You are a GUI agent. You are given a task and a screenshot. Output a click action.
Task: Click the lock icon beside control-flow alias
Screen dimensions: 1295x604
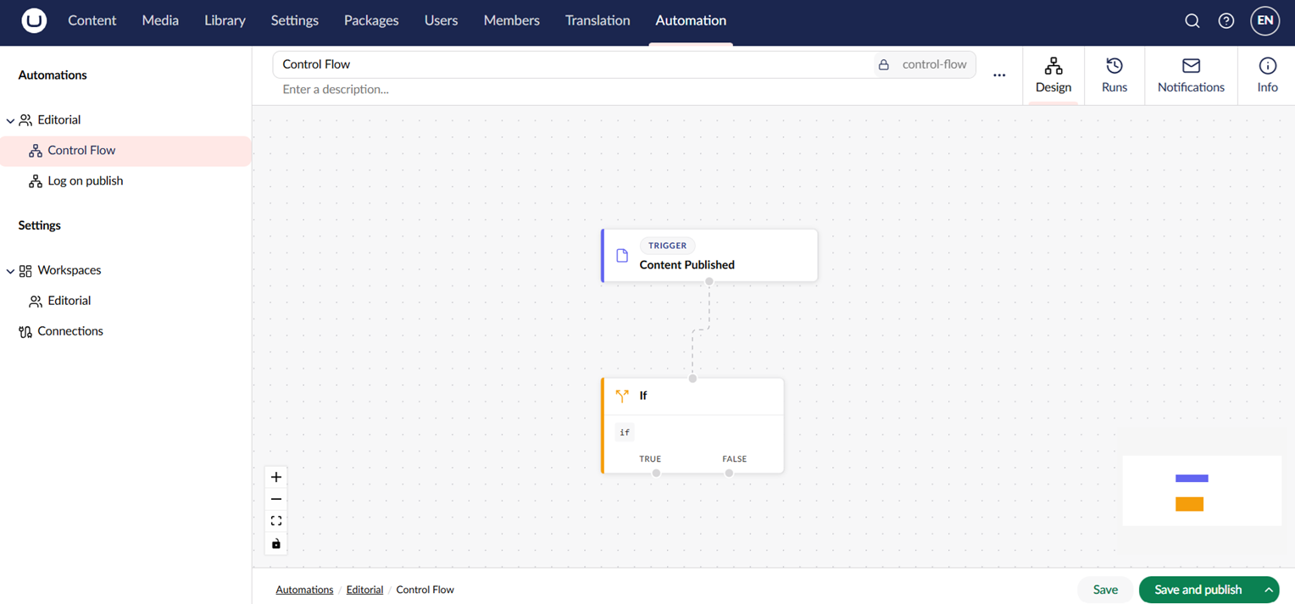tap(884, 64)
